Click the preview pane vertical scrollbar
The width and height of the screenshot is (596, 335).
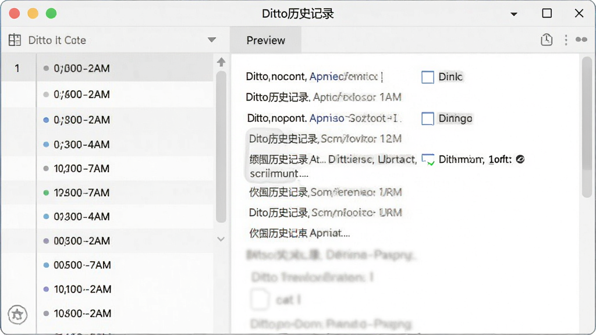[x=587, y=127]
